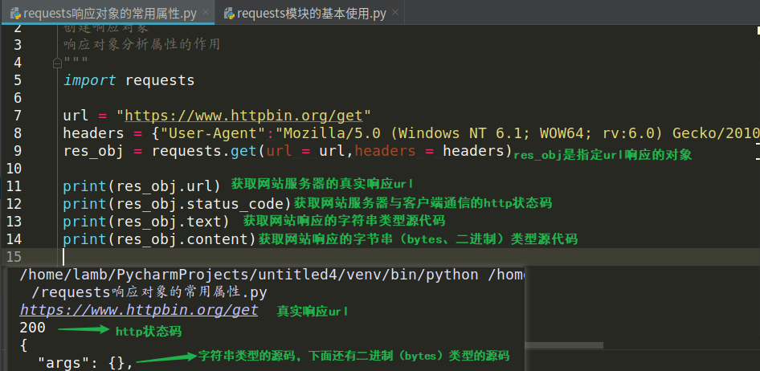The width and height of the screenshot is (760, 371).
Task: Click the horizontal scrollbar below the editor
Action: [x=564, y=345]
